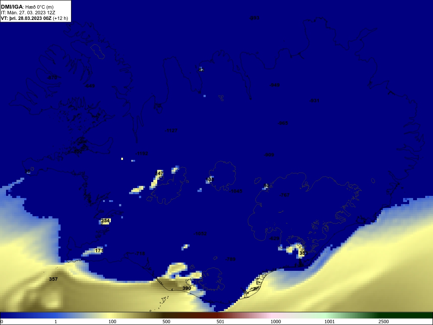Viewport: 433px width, 325px height.
Task: Click the -909 value label
Action: [269, 155]
